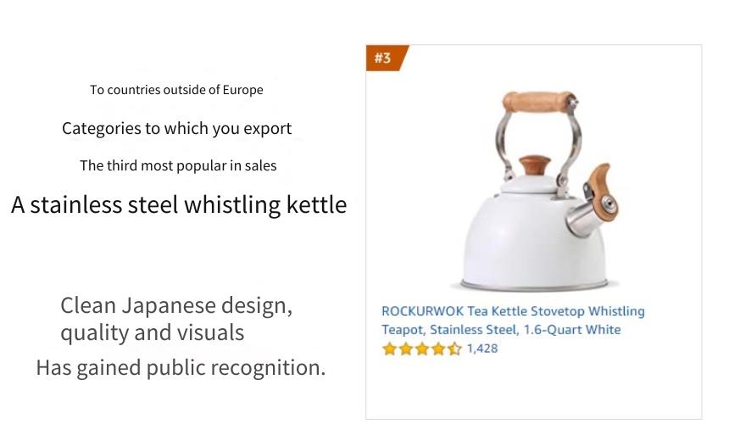
Task: Click 'Teapot, Stainless Steel, 1.6-Quart White' line
Action: pyautogui.click(x=501, y=329)
